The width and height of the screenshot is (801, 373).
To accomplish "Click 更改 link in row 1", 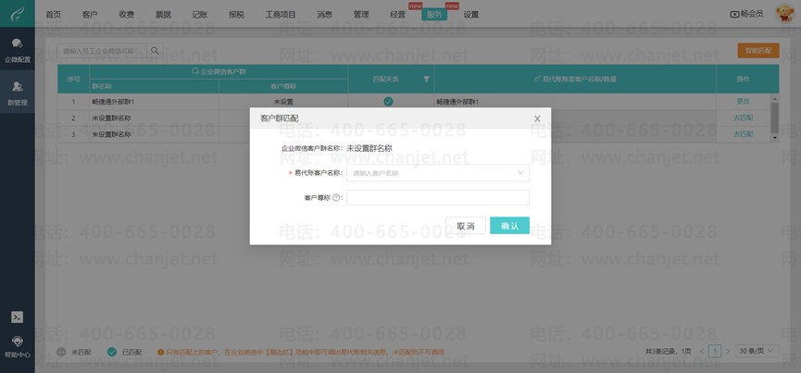I will pyautogui.click(x=744, y=102).
